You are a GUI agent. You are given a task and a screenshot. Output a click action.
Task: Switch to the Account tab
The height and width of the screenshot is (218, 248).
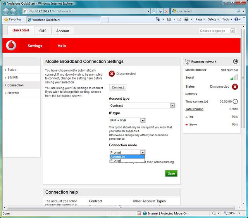pyautogui.click(x=63, y=31)
